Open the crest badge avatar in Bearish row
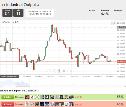The width and height of the screenshot is (126, 107). coord(27,104)
